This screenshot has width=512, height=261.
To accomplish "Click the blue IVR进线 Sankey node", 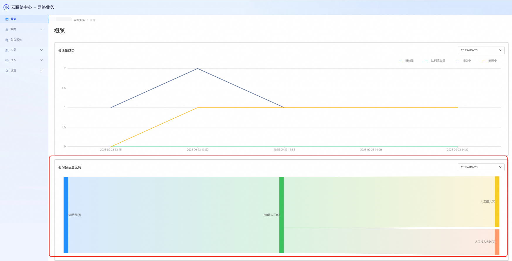I will tap(66, 215).
